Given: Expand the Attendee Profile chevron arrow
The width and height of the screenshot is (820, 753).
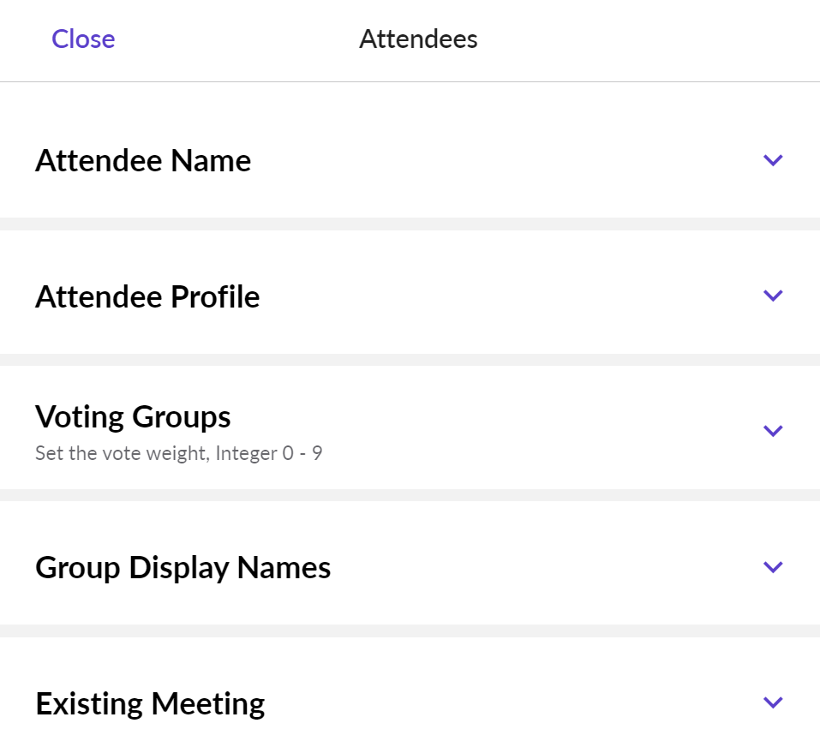Looking at the screenshot, I should tap(773, 296).
